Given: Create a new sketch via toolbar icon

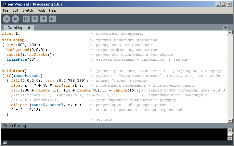Looking at the screenshot, I should coord(26,19).
